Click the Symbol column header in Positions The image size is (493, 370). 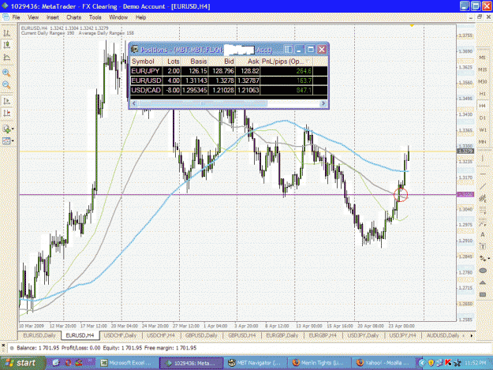[x=146, y=62]
